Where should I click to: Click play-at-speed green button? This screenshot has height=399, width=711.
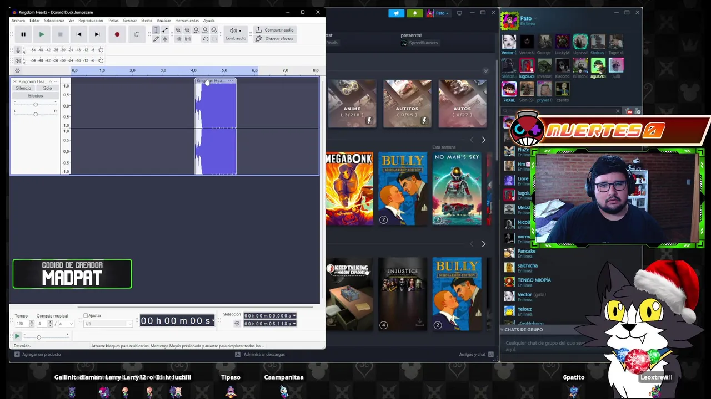17,336
